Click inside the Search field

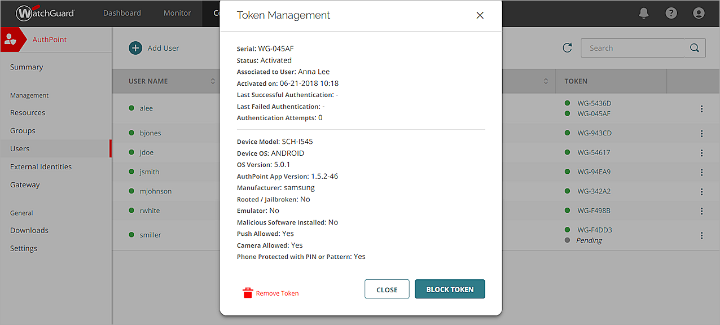coord(632,48)
